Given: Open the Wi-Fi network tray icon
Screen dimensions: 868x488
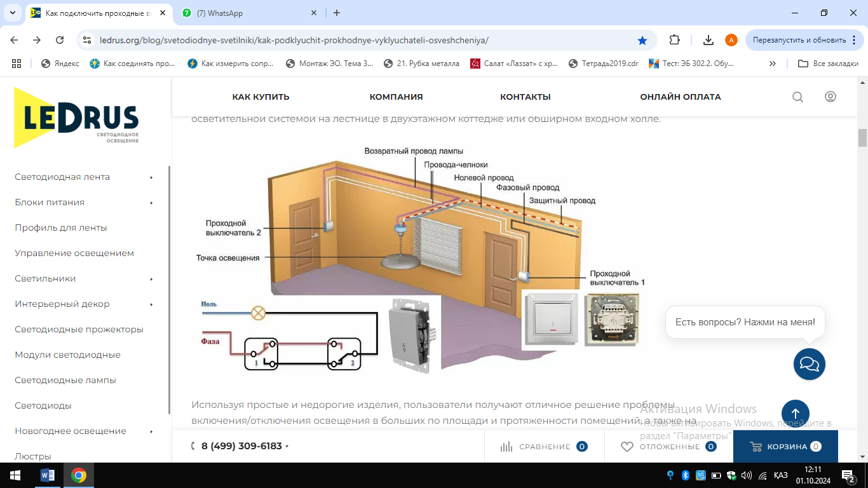Looking at the screenshot, I should coord(763,475).
